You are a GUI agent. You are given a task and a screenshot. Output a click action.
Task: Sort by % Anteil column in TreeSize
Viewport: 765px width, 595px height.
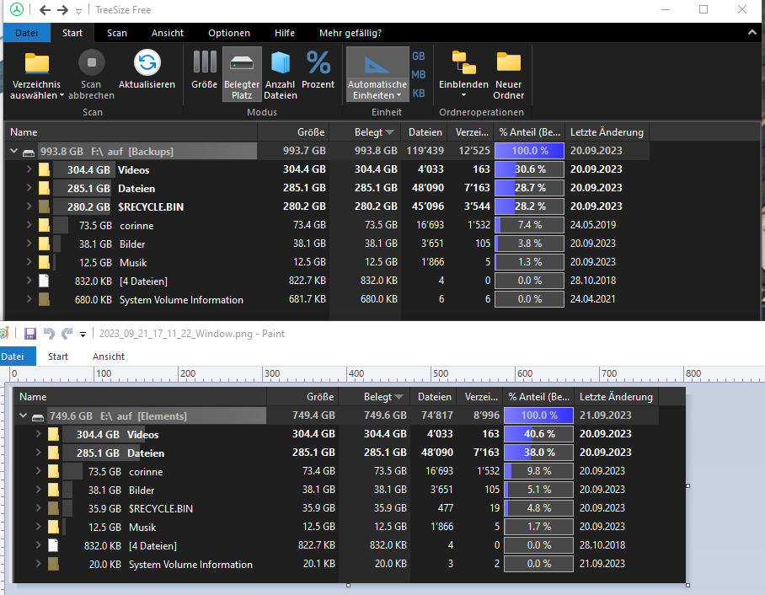pos(530,132)
